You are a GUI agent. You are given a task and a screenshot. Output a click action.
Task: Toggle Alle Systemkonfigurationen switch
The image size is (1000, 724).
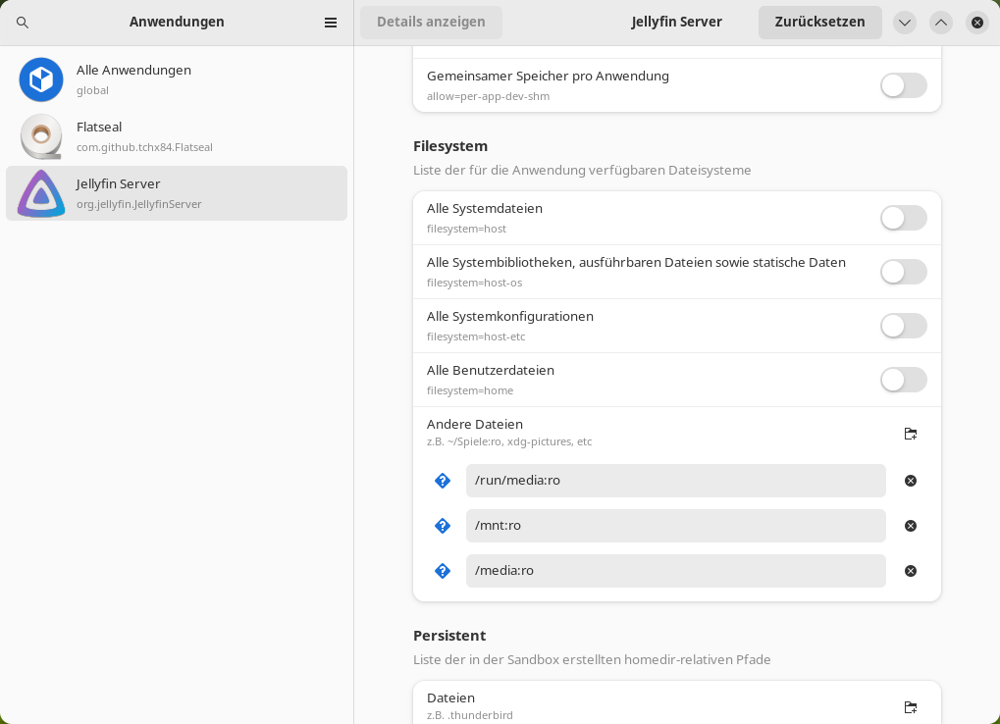(x=903, y=326)
